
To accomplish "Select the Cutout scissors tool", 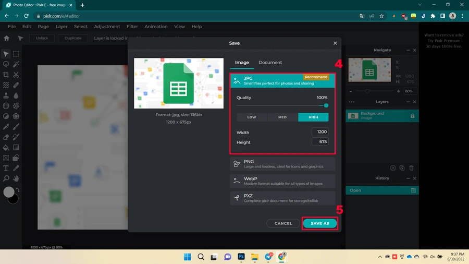I will coord(16,75).
